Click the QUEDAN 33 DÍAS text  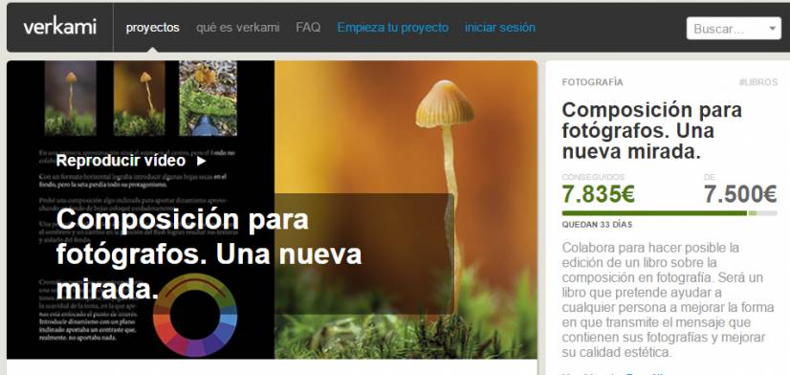coord(597,225)
